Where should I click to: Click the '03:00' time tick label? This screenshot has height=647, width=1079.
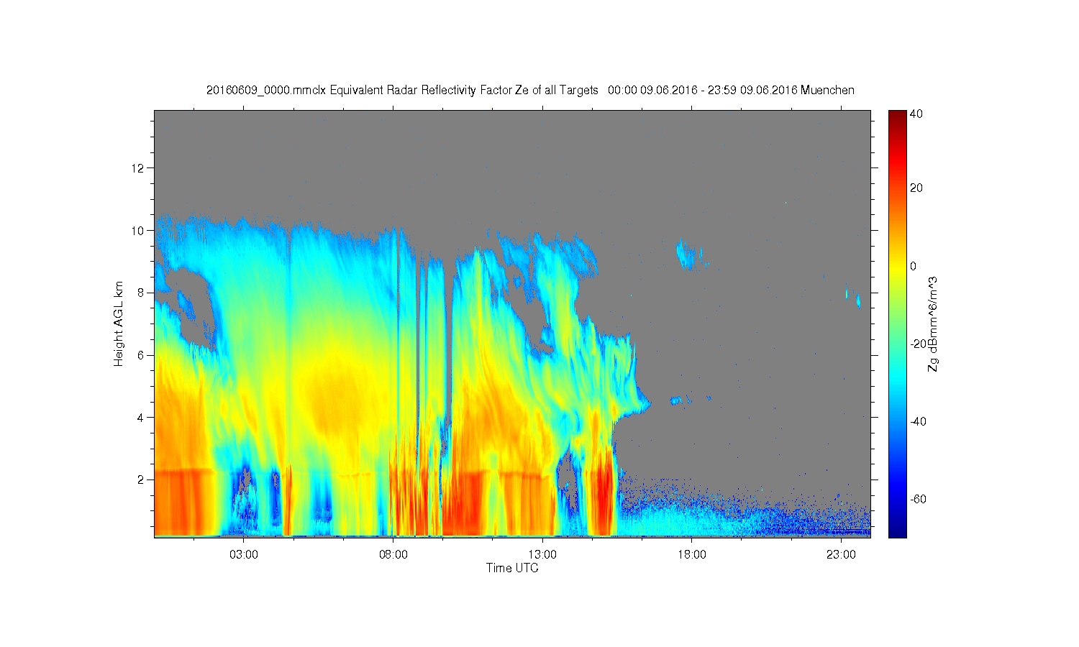point(244,555)
